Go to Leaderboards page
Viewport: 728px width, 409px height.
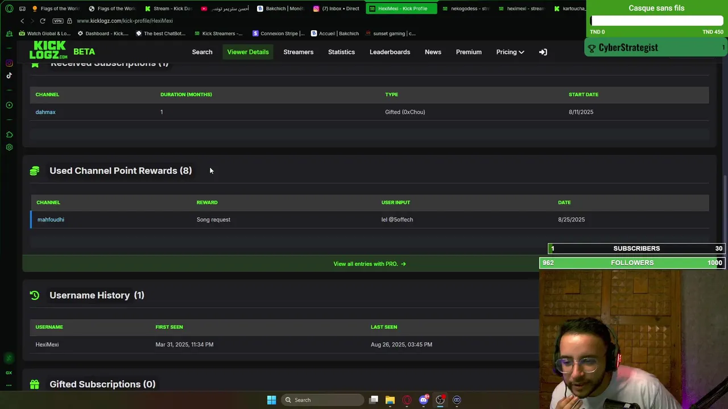pyautogui.click(x=390, y=52)
